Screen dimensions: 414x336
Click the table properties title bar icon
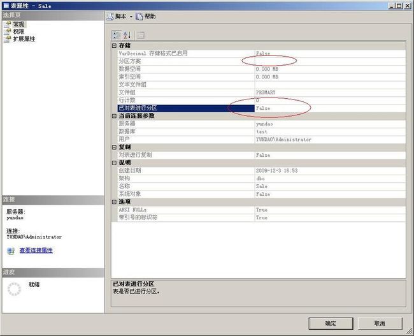pyautogui.click(x=6, y=6)
